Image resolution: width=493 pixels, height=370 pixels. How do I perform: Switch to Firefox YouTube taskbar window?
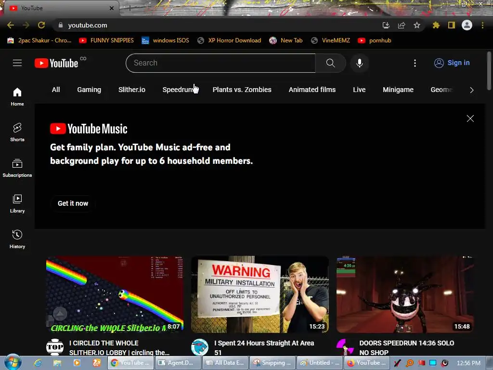[x=366, y=363]
